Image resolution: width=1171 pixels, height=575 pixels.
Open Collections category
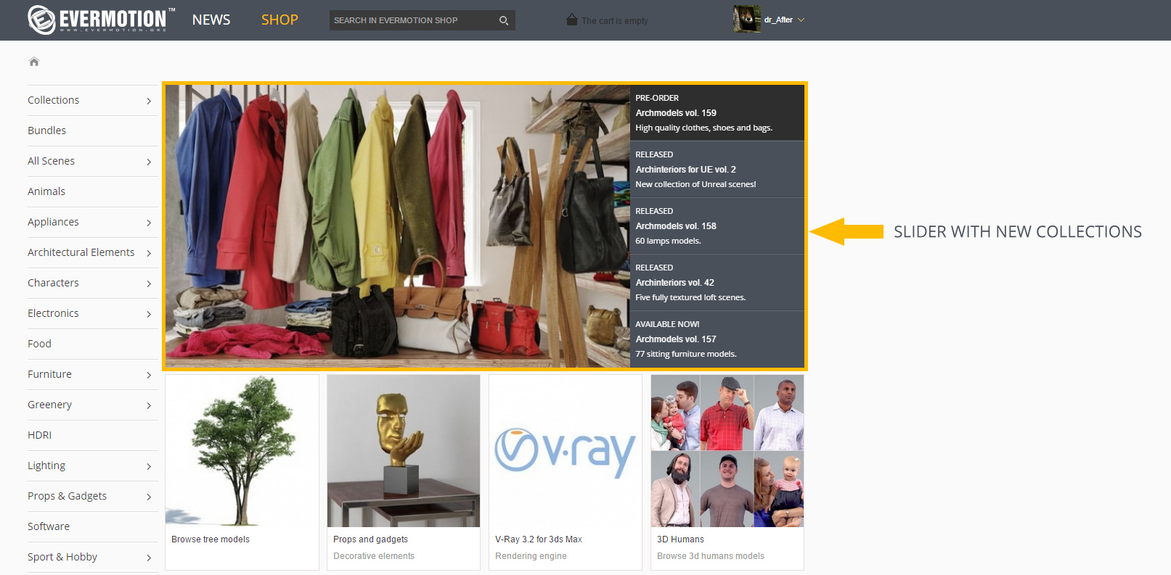(x=54, y=100)
